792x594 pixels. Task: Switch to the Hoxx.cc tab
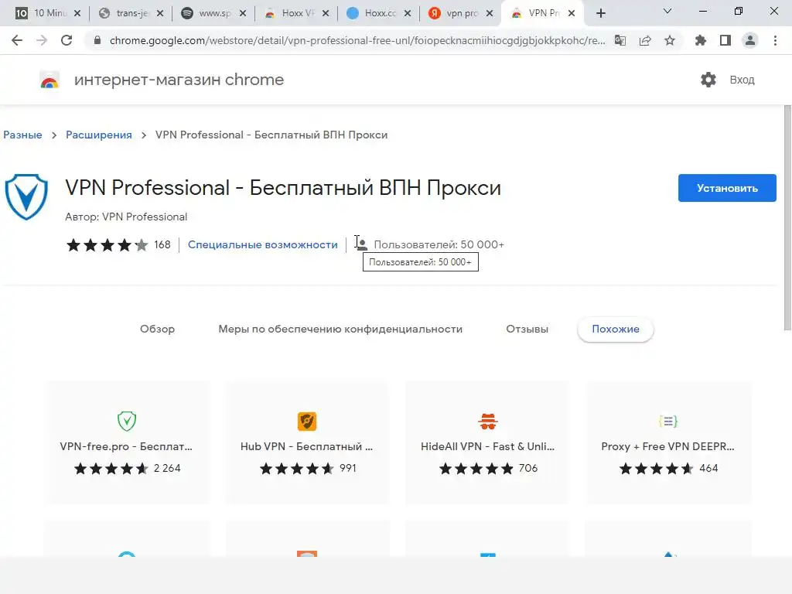[x=379, y=13]
